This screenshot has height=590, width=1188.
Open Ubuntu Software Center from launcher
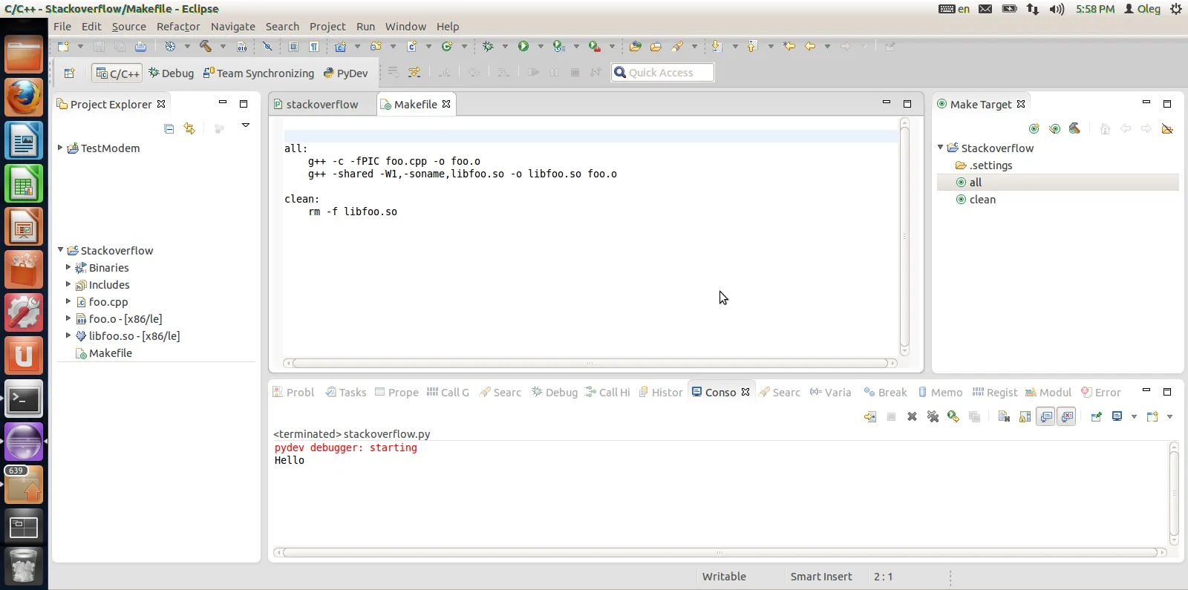coord(24,269)
